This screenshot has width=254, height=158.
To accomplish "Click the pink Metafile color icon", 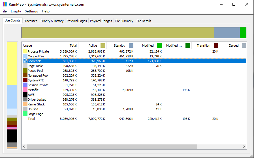I will point(25,90).
